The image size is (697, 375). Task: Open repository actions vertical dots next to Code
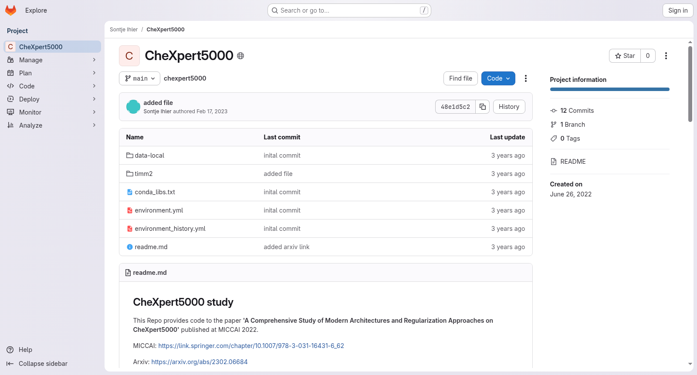pyautogui.click(x=526, y=78)
